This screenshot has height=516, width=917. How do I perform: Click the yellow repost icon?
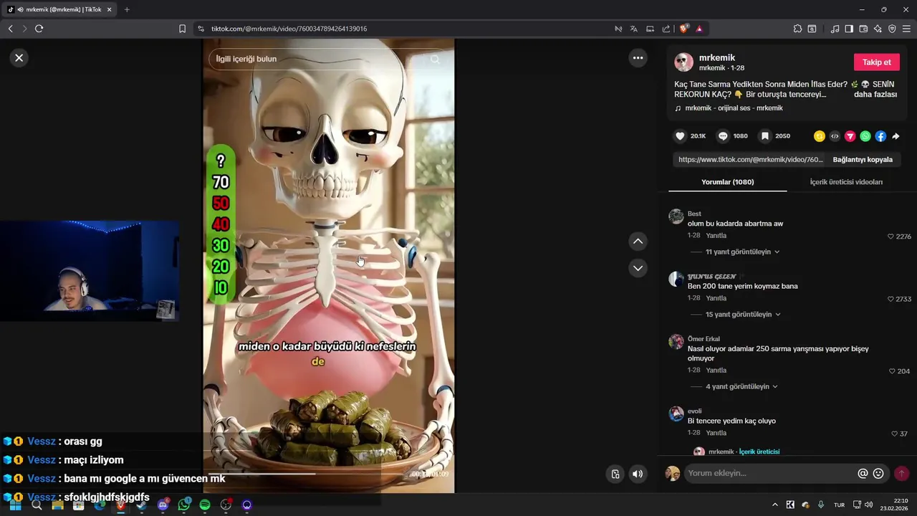point(820,136)
